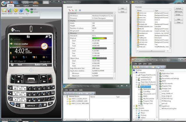Viewport: 186px width, 122px height.
Task: Collapse the Object Store group
Action: [x=69, y=58]
